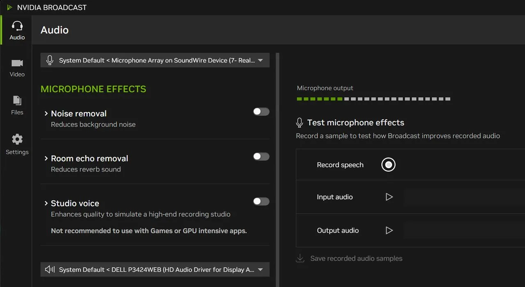Click the Record speech label

click(x=340, y=165)
